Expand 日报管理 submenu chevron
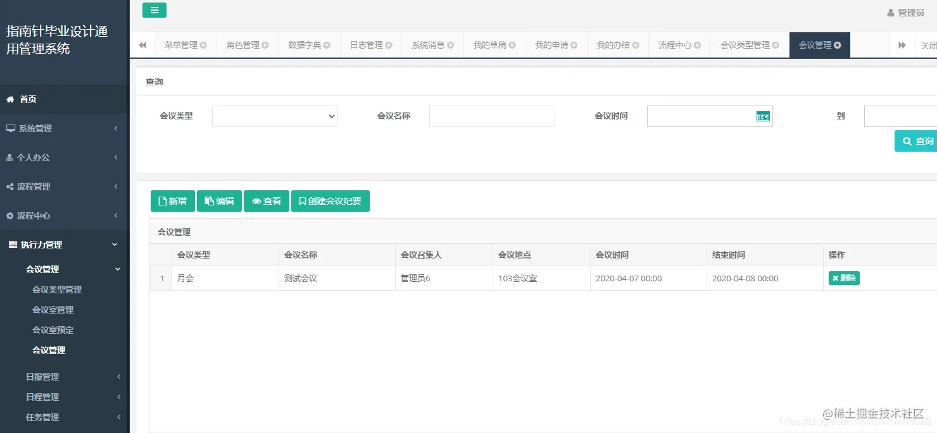 click(119, 377)
